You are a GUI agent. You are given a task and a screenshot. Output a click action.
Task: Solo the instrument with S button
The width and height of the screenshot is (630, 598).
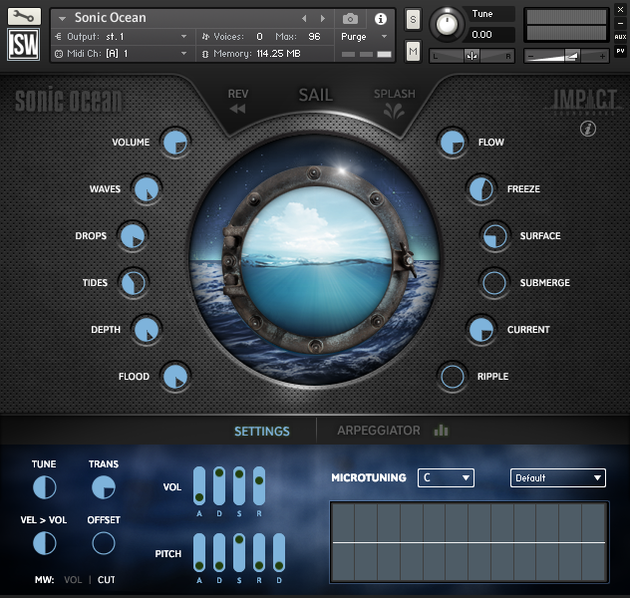pos(413,19)
